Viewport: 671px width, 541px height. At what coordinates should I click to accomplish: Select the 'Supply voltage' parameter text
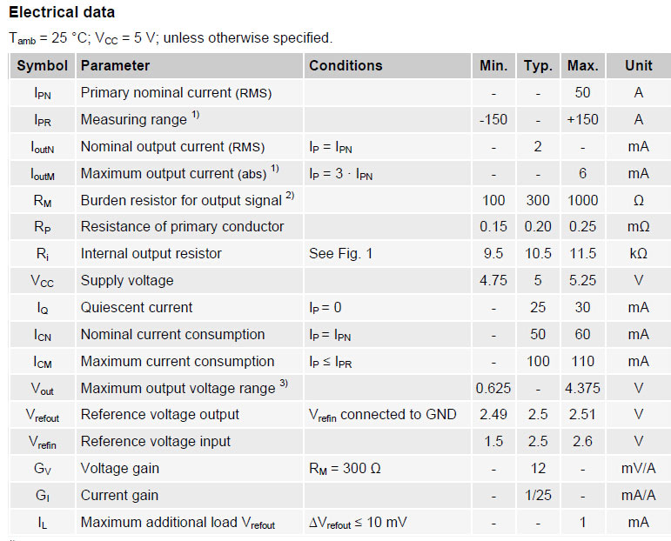pyautogui.click(x=127, y=281)
